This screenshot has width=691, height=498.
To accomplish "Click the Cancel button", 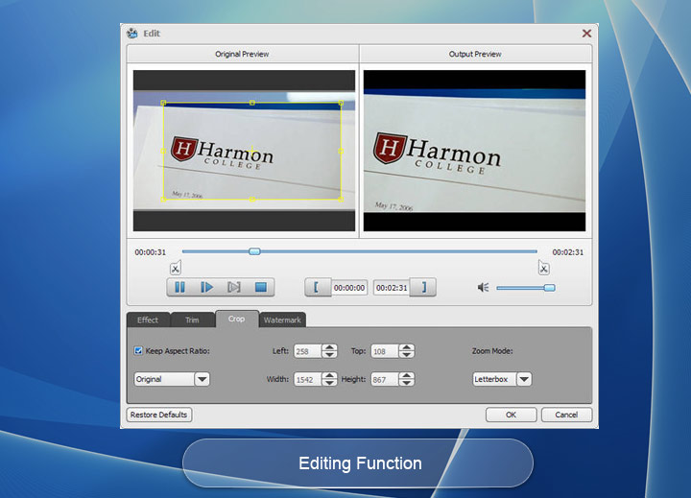I will [566, 415].
